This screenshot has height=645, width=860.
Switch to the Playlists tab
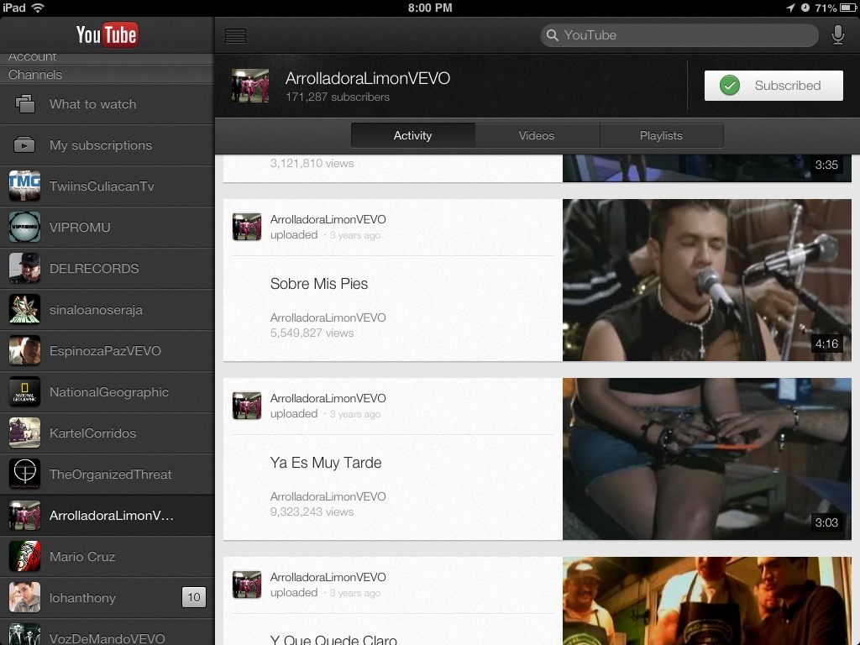tap(662, 135)
